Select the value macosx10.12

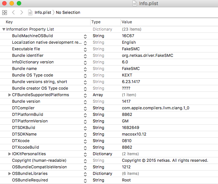[x=134, y=134]
